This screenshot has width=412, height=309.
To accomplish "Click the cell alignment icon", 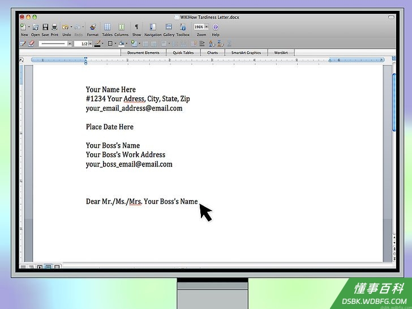I will [164, 44].
